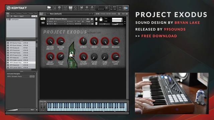Open the Files save menu icon
The width and height of the screenshot is (214, 120).
[82, 8]
